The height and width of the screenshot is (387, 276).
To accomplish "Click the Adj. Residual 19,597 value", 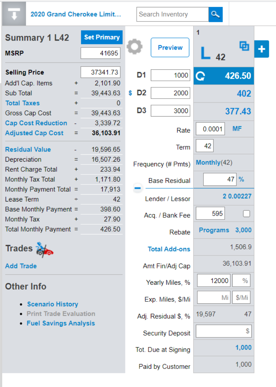I will coord(206,314).
